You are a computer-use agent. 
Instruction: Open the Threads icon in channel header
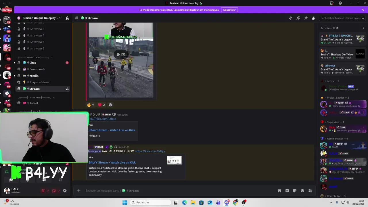click(290, 18)
